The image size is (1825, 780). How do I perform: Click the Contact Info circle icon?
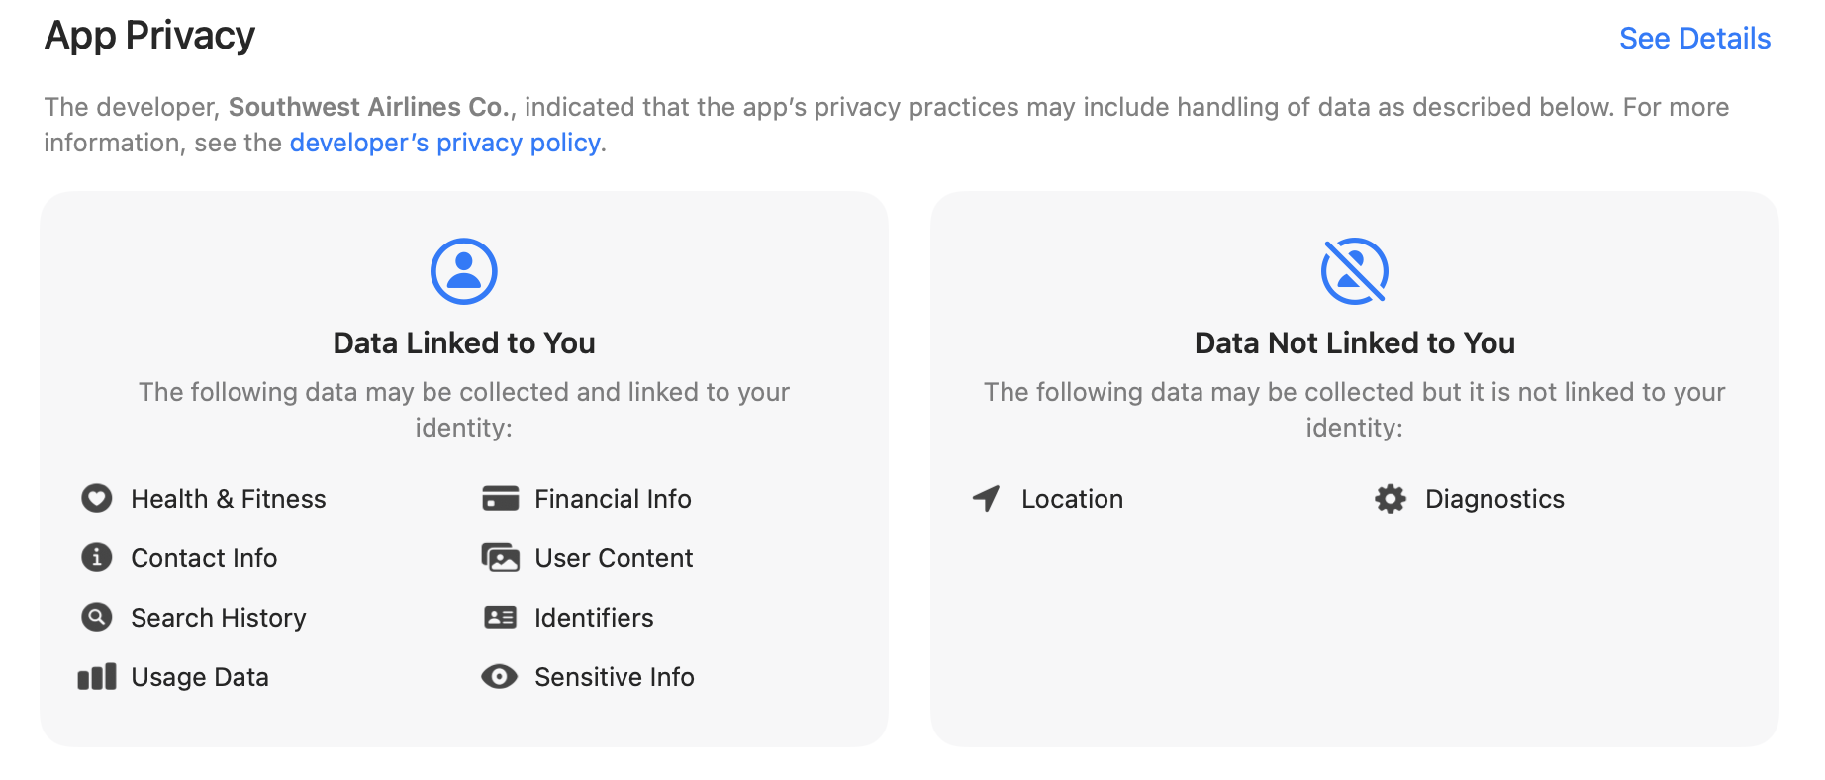point(96,557)
